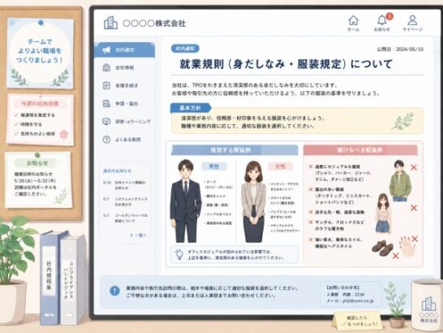Viewport: 443px width, 333px height.
Task: Click the woman in jacket illustration
Action: 253,201
